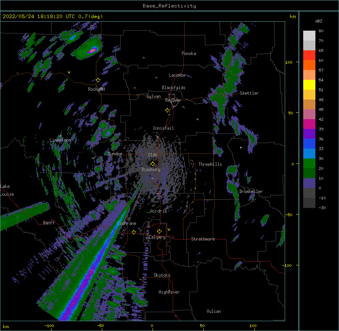Screen dimensions: 339x331
Task: Click the yellow diamond marker between Olds and Didsbury
Action: [x=153, y=164]
